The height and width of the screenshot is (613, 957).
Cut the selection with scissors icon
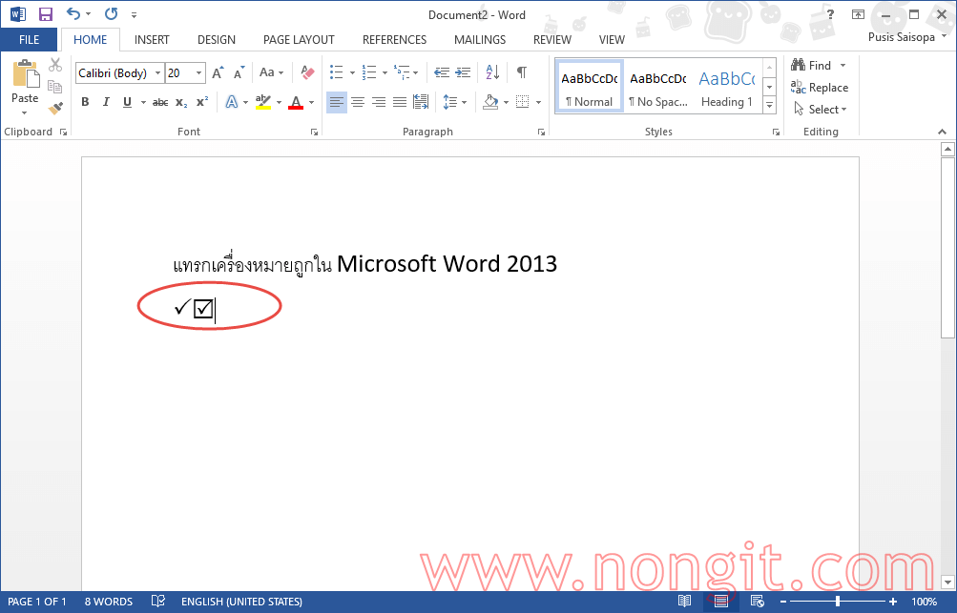pyautogui.click(x=55, y=65)
